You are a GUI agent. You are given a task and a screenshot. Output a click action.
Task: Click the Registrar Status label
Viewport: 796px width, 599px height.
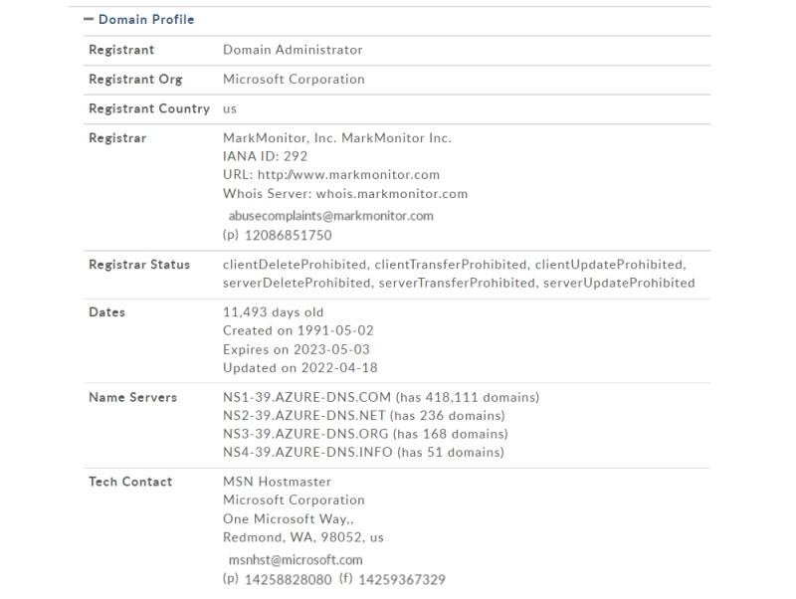tap(139, 265)
